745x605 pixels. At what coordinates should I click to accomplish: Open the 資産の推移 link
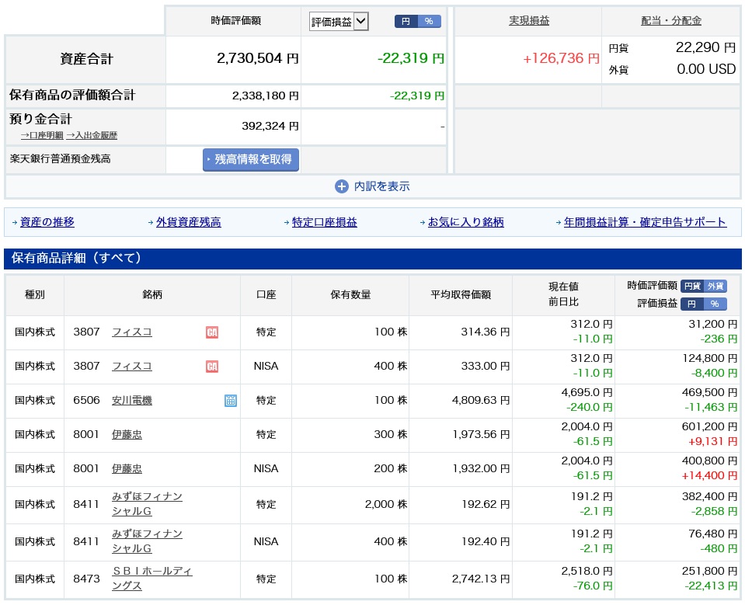(x=47, y=222)
